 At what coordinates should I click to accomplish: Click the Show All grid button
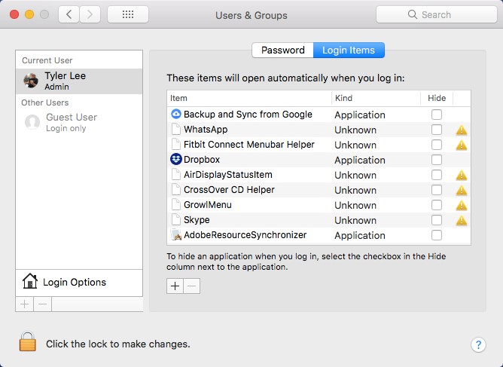coord(127,14)
